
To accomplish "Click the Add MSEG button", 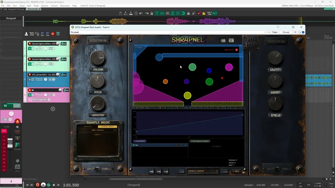I will [x=140, y=141].
